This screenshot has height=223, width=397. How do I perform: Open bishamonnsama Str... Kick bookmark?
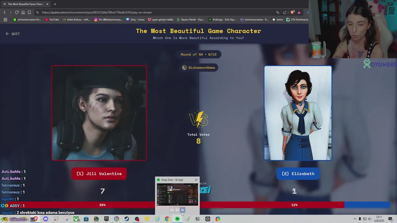pyautogui.click(x=27, y=20)
